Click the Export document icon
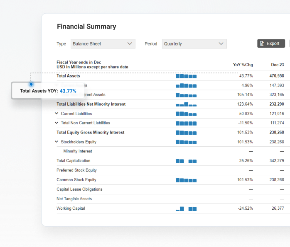The width and height of the screenshot is (290, 247). tap(262, 44)
